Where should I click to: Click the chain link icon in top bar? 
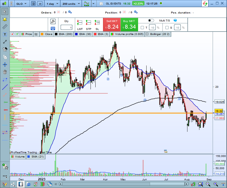pyautogui.click(x=11, y=3)
